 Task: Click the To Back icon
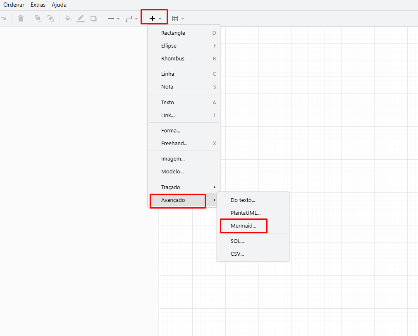tap(50, 19)
